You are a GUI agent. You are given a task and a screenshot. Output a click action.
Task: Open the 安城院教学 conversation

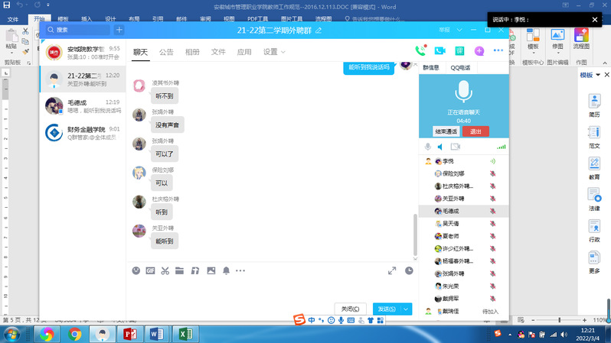(x=83, y=53)
